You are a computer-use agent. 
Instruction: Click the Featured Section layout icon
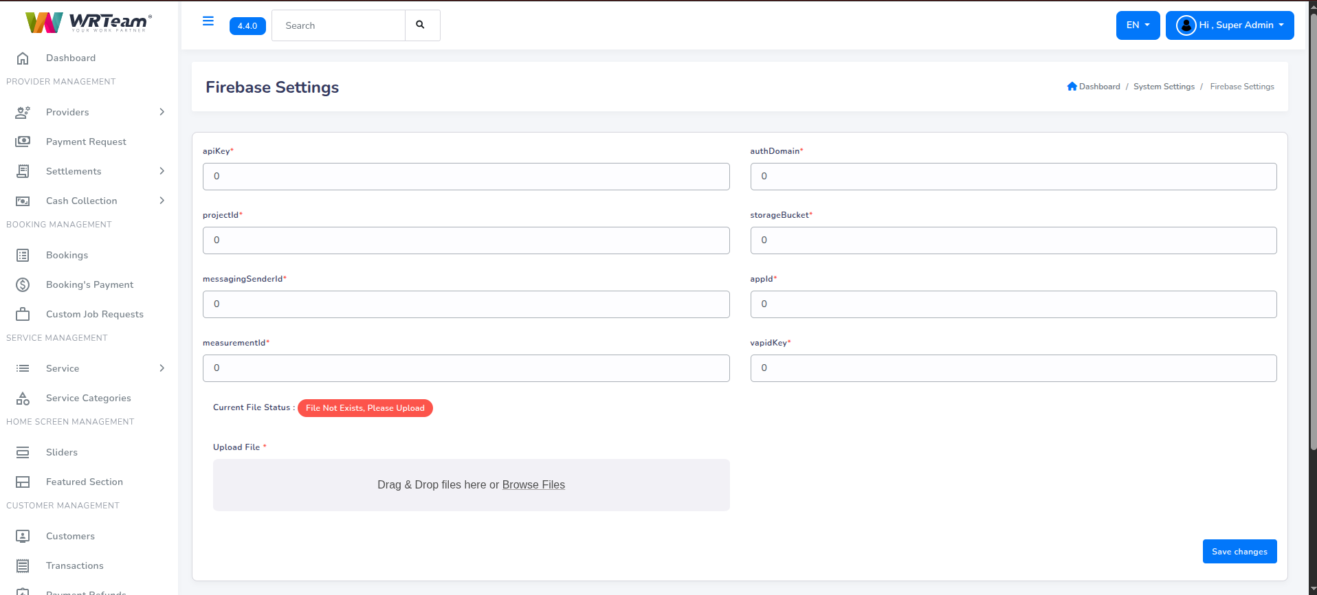pos(23,482)
